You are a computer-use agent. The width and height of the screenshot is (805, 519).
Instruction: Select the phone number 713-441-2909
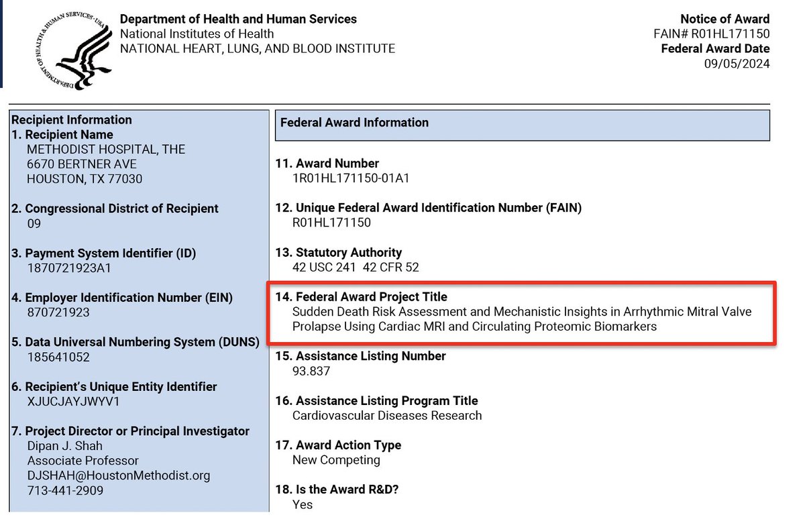point(66,490)
